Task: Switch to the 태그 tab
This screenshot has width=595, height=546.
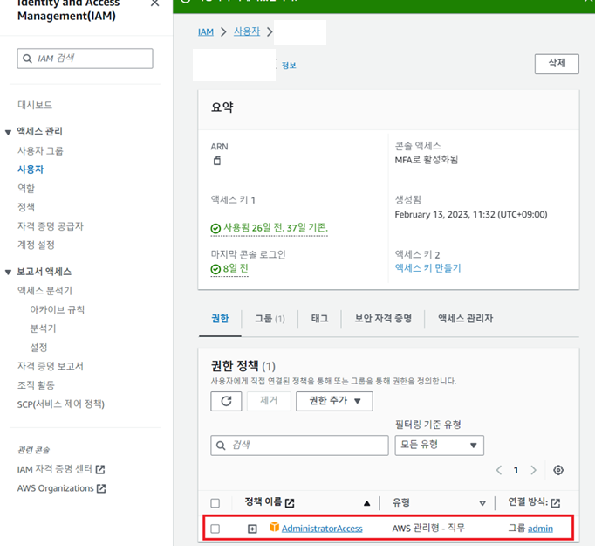Action: tap(320, 318)
